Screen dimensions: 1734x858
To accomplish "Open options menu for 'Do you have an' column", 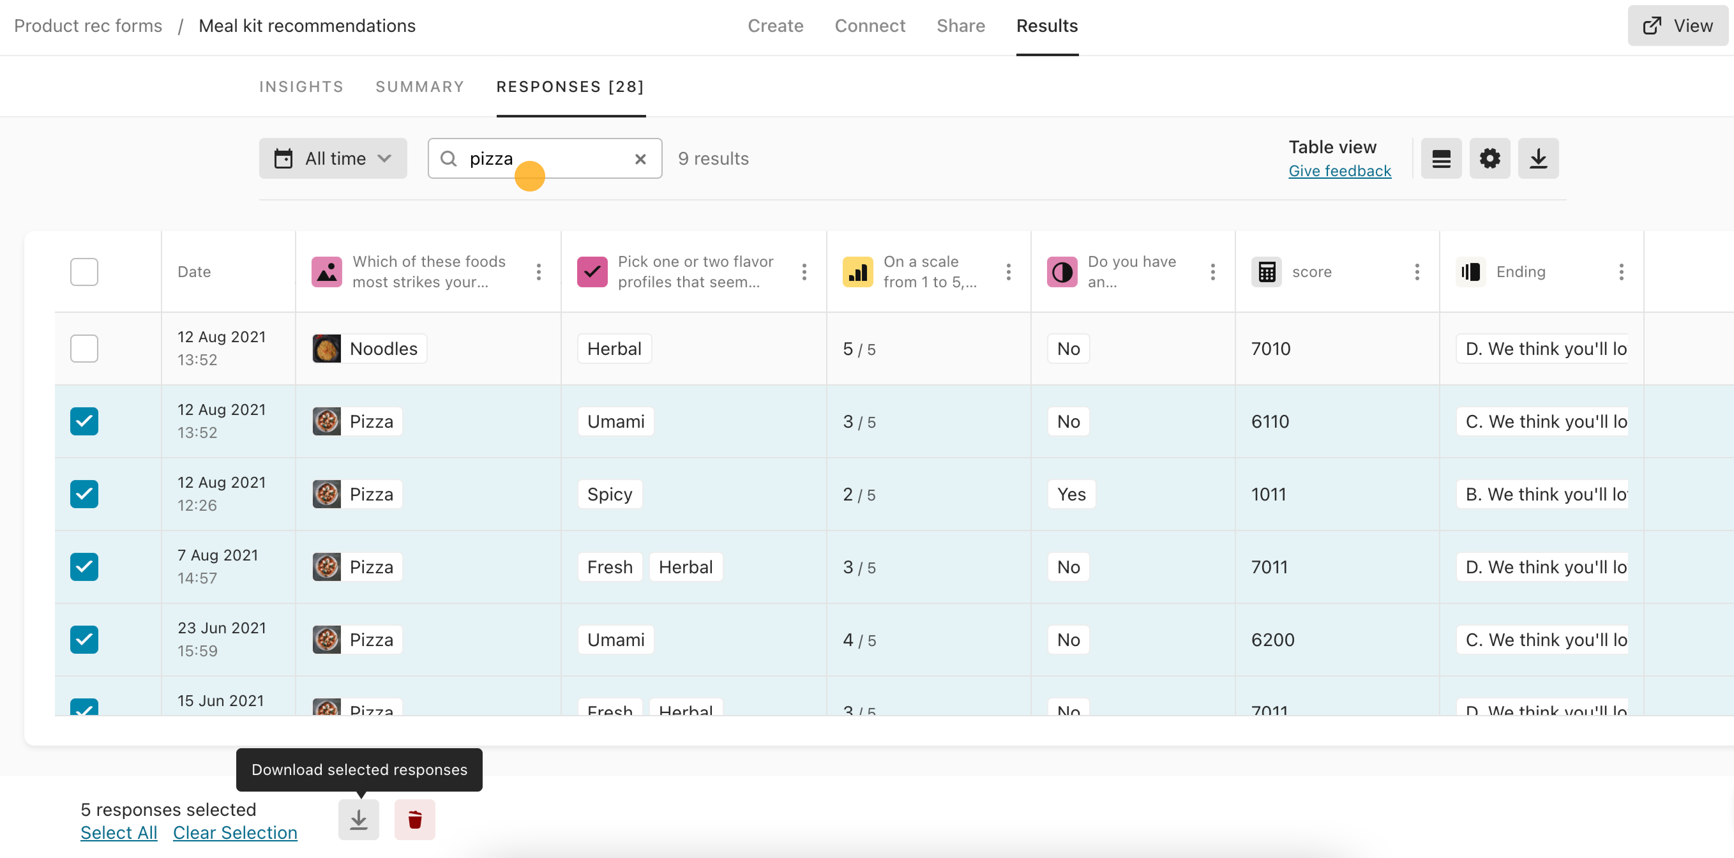I will pyautogui.click(x=1212, y=272).
